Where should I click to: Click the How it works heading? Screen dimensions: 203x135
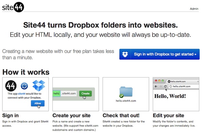pyautogui.click(x=26, y=72)
